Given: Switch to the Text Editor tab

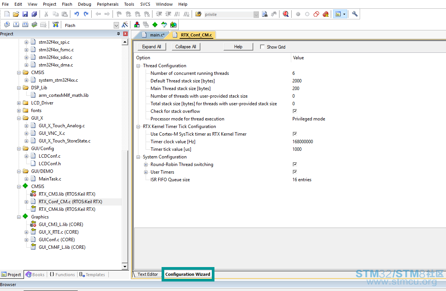Looking at the screenshot, I should click(x=148, y=274).
